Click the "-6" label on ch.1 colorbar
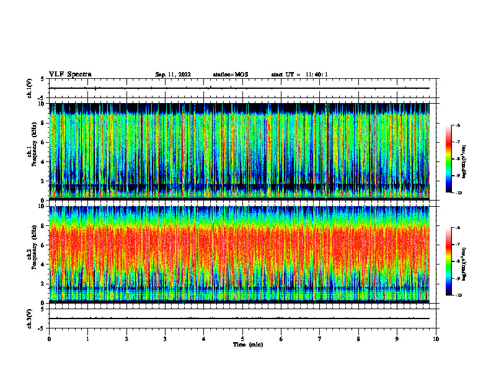Image resolution: width=491 pixels, height=380 pixels. [458, 125]
